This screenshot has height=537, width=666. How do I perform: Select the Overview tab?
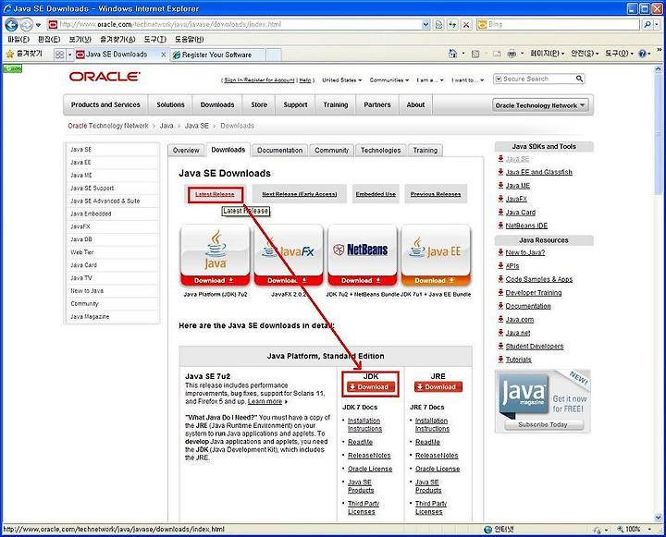(x=186, y=151)
